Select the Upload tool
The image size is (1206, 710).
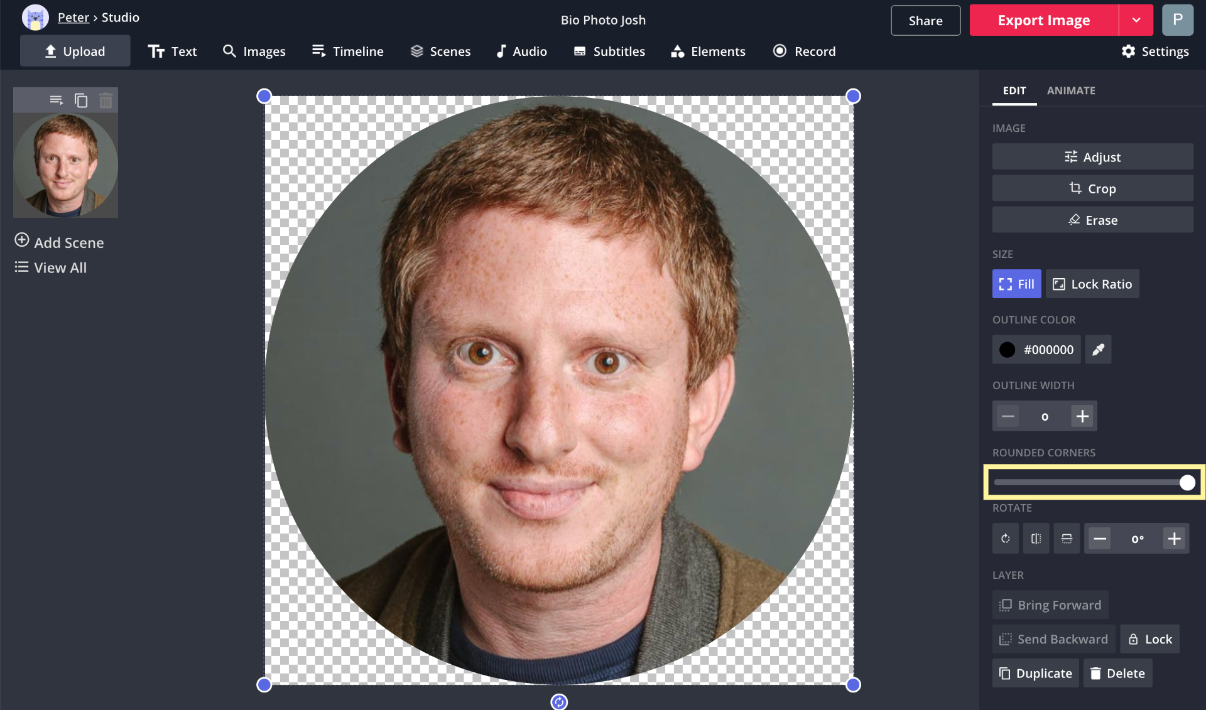(75, 51)
